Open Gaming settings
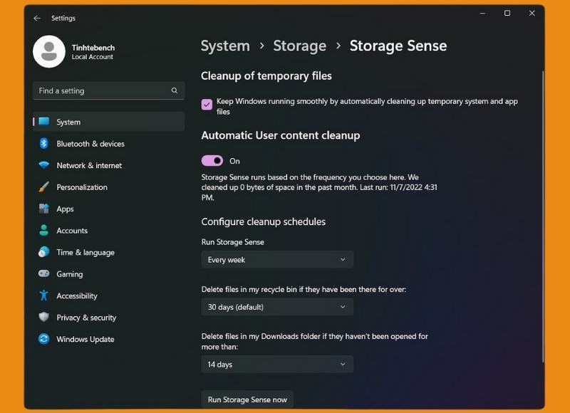The height and width of the screenshot is (413, 570). click(x=108, y=274)
